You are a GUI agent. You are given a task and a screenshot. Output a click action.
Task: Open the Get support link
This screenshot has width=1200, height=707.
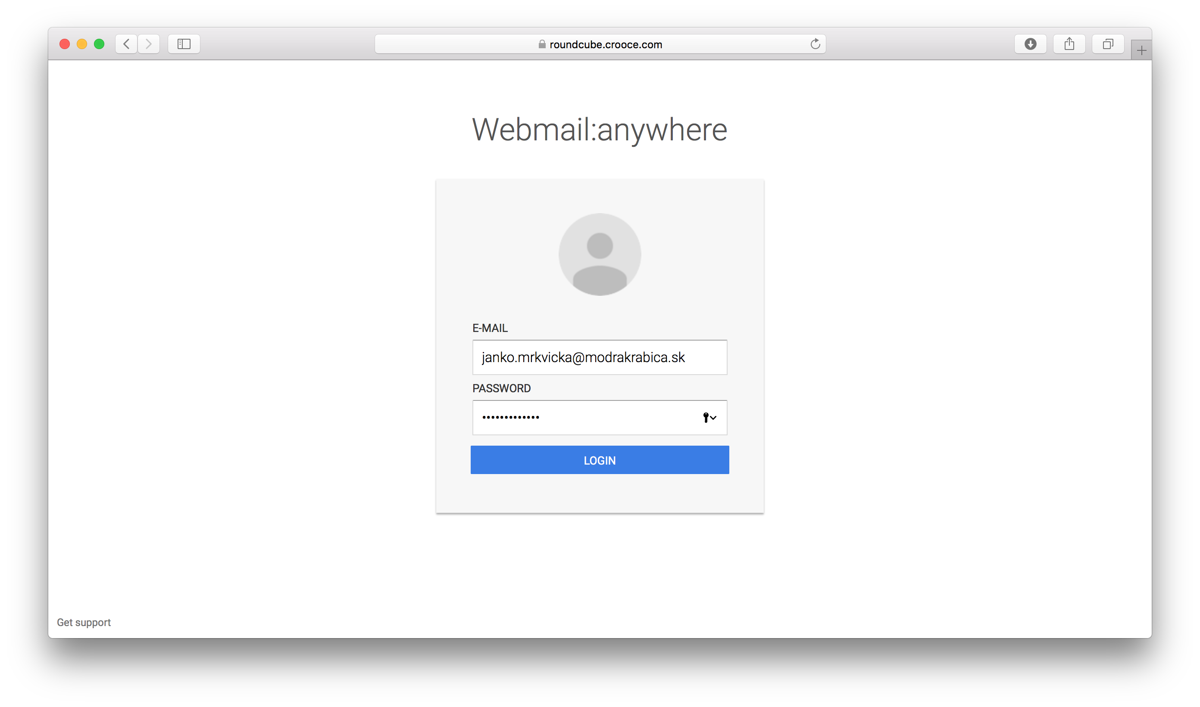84,622
